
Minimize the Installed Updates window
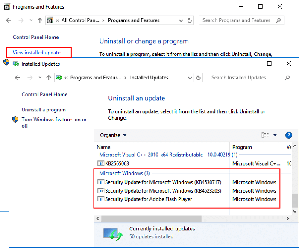coord(250,64)
